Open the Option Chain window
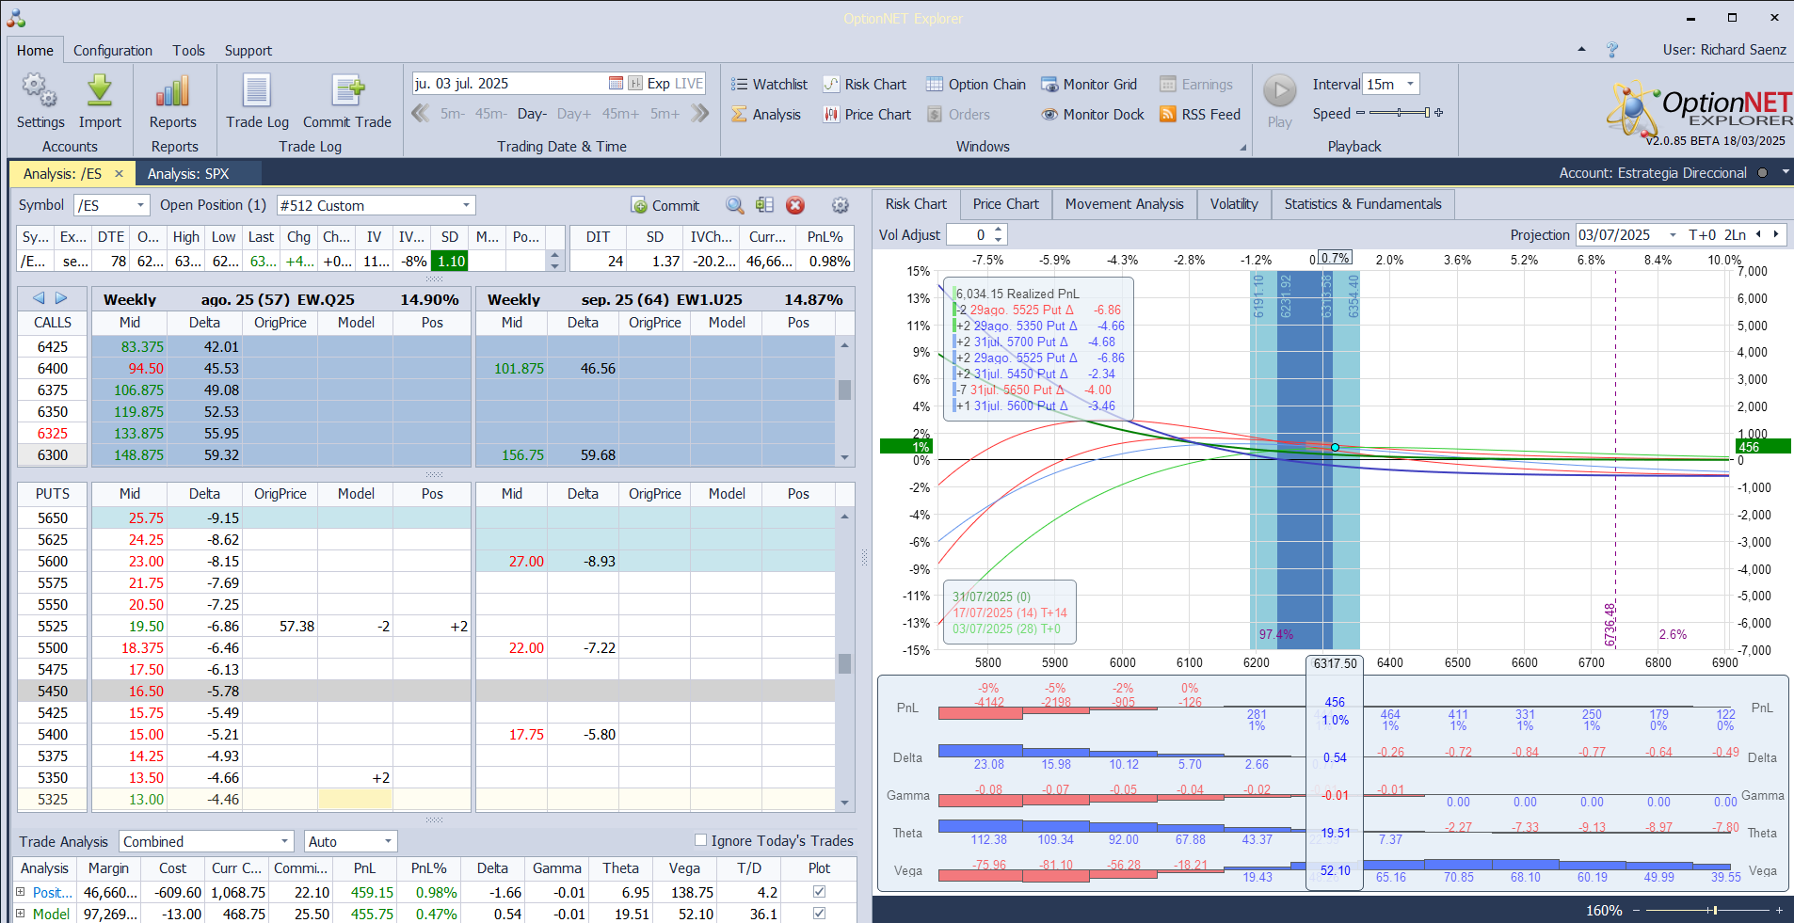 point(976,85)
